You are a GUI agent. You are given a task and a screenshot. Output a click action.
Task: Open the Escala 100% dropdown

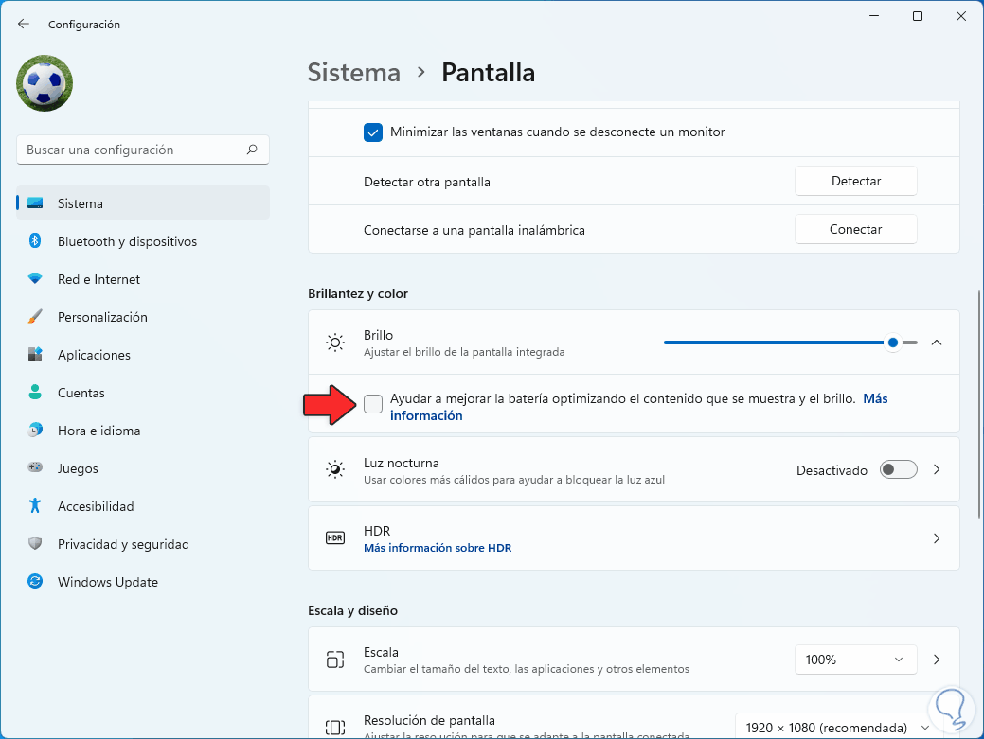coord(855,660)
